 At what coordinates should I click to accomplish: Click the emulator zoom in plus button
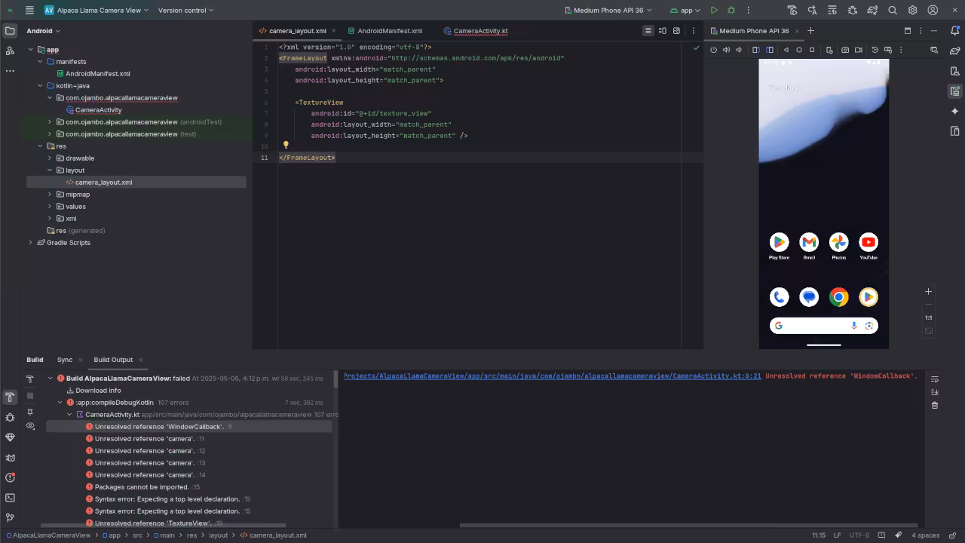(x=929, y=292)
